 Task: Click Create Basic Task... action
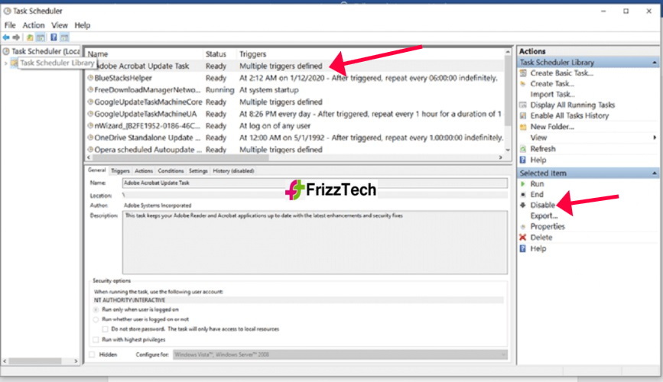click(562, 73)
